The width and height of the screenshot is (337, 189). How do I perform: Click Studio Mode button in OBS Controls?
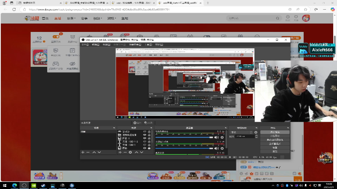pos(275,144)
